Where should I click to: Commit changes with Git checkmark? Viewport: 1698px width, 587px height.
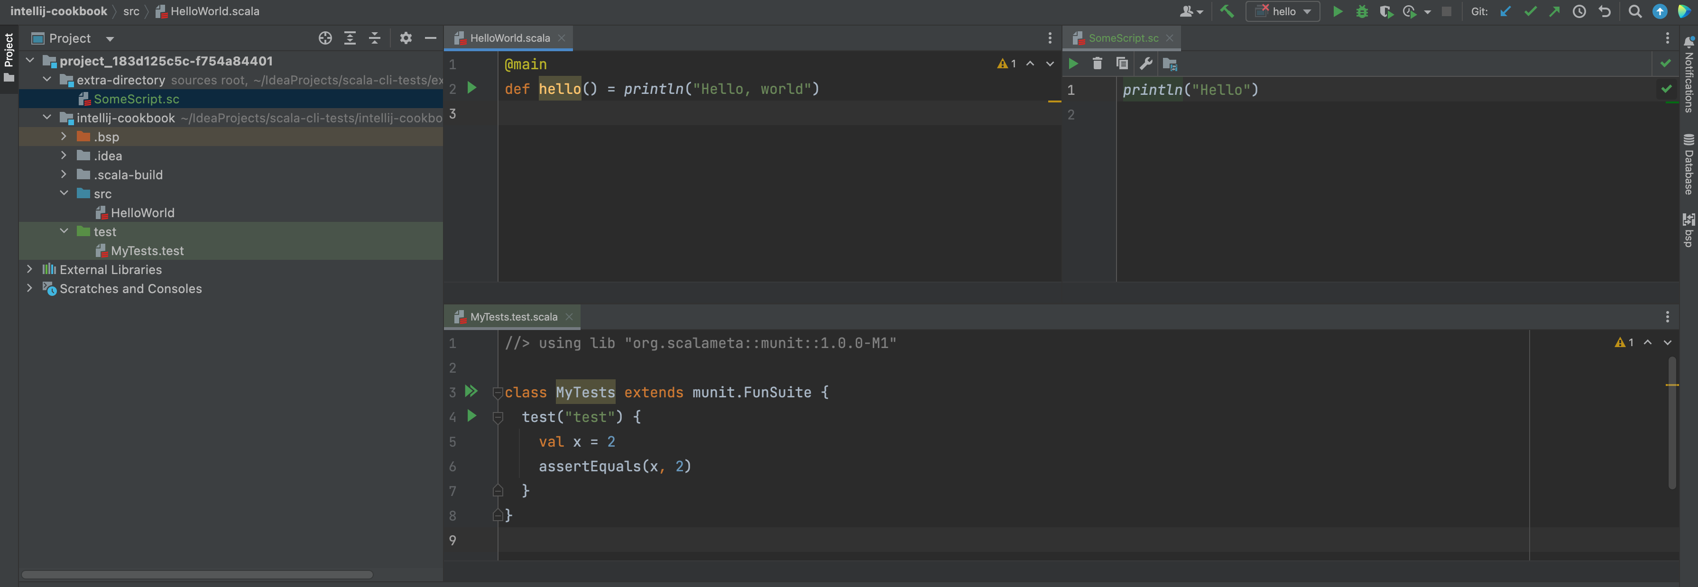(1530, 11)
